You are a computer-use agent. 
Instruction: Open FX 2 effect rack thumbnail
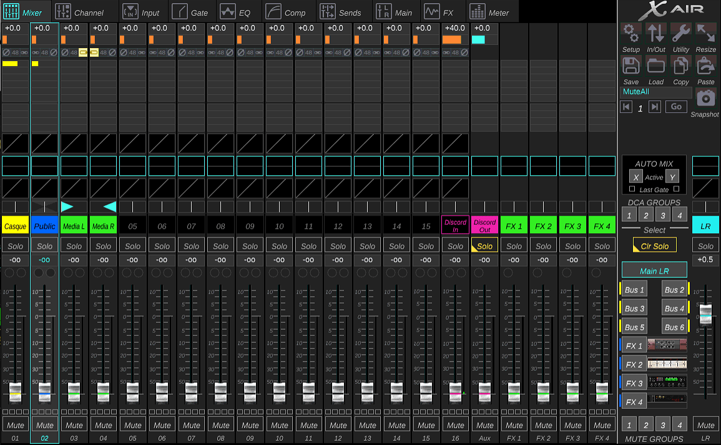click(x=667, y=364)
